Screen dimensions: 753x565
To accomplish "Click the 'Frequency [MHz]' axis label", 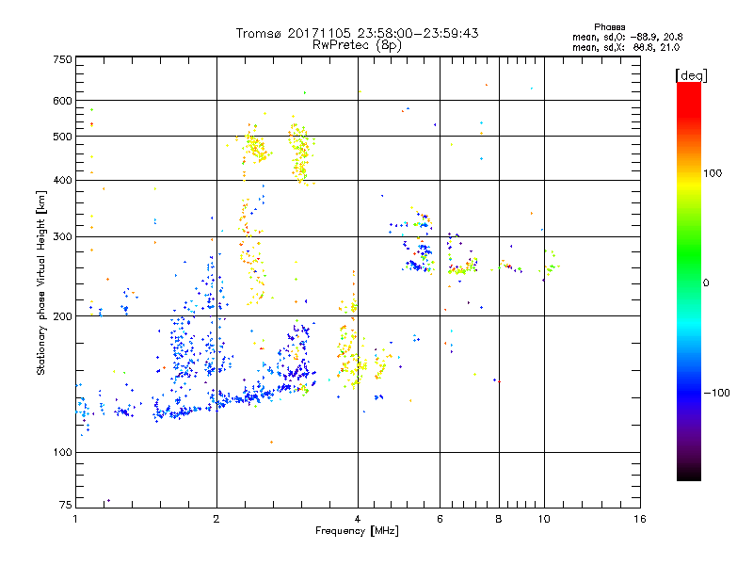I will (x=357, y=531).
